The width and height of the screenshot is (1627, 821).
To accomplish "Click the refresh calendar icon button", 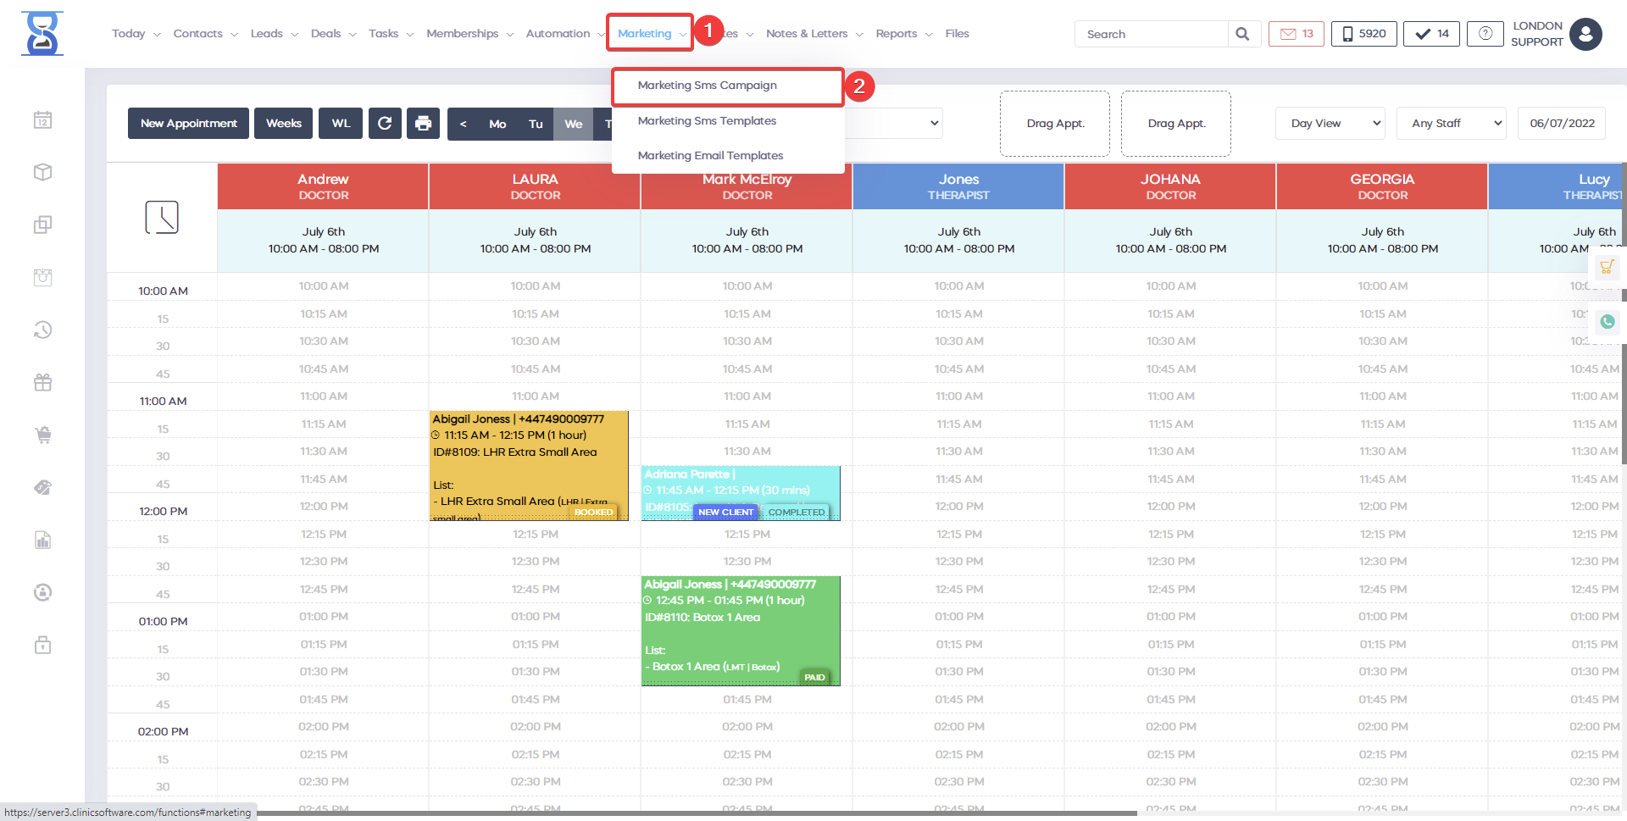I will point(385,124).
